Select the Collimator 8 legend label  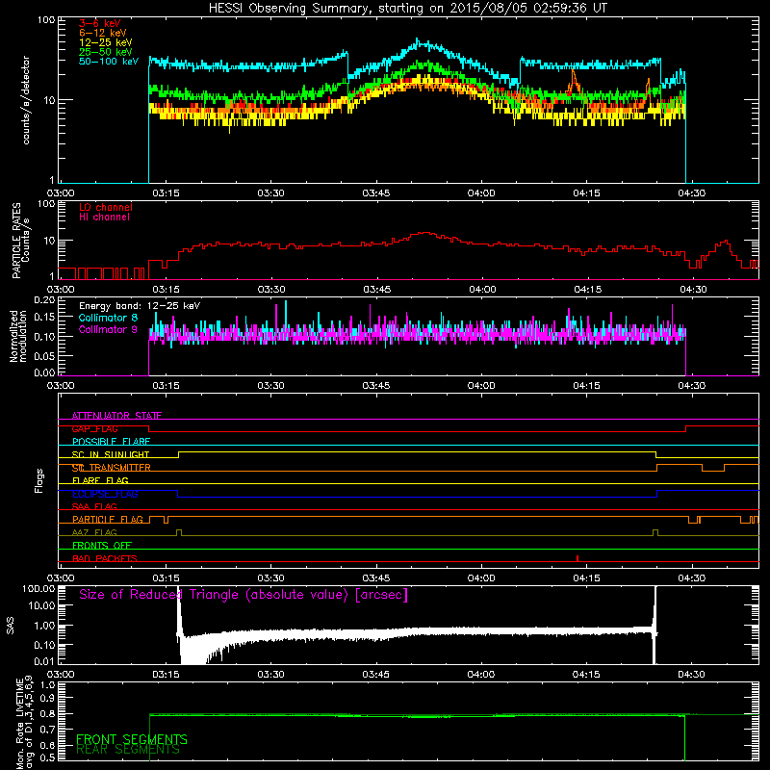108,318
